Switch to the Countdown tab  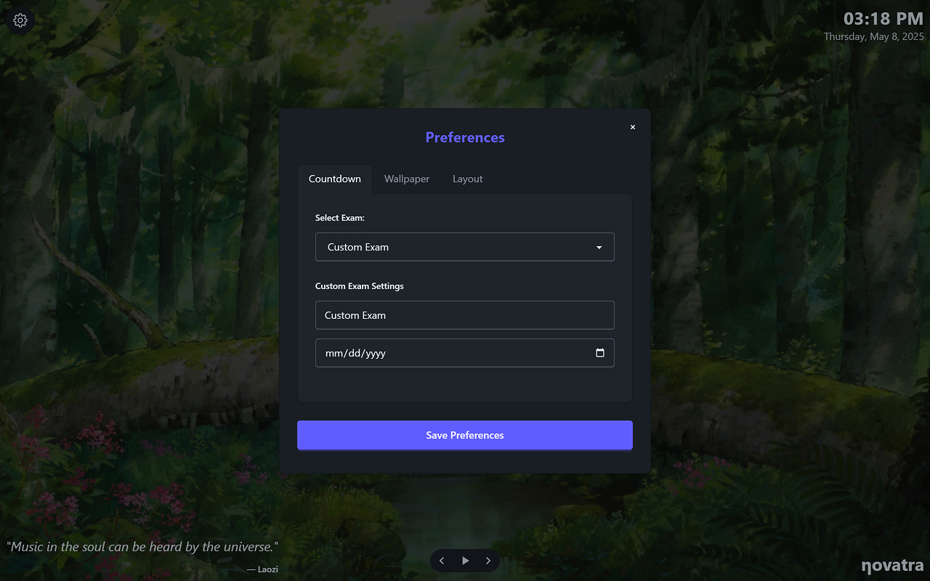(x=335, y=179)
